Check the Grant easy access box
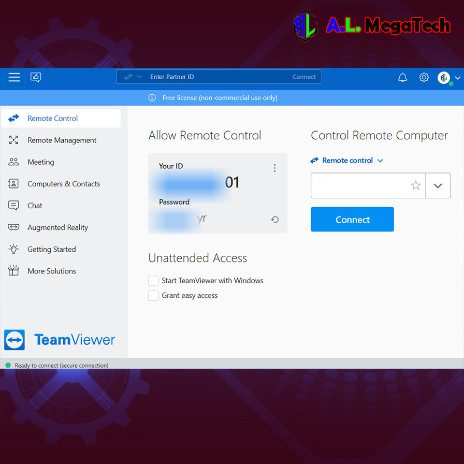 [x=153, y=296]
